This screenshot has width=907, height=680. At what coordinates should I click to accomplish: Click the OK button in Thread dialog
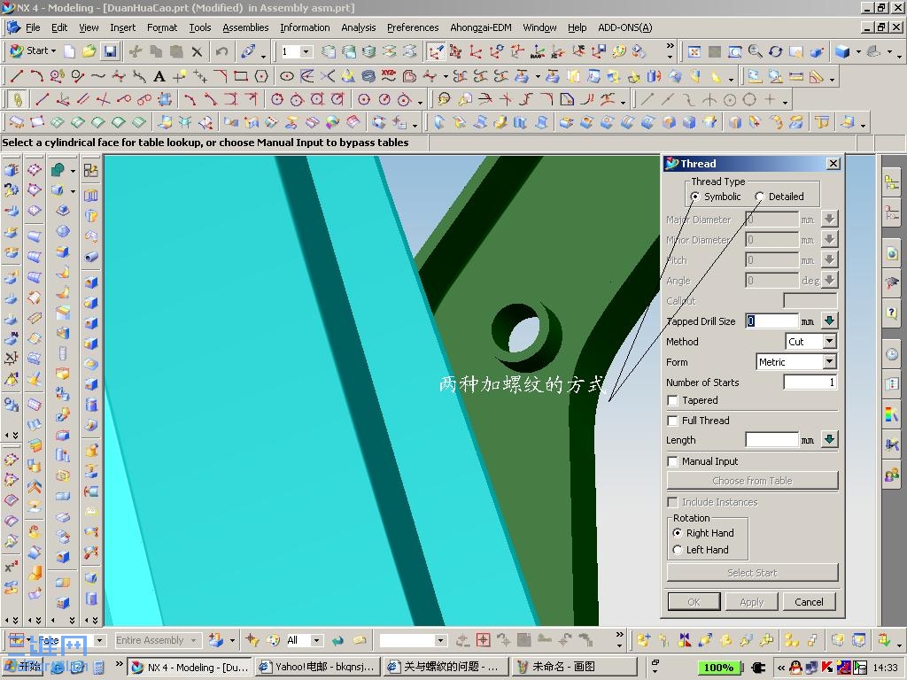tap(694, 602)
